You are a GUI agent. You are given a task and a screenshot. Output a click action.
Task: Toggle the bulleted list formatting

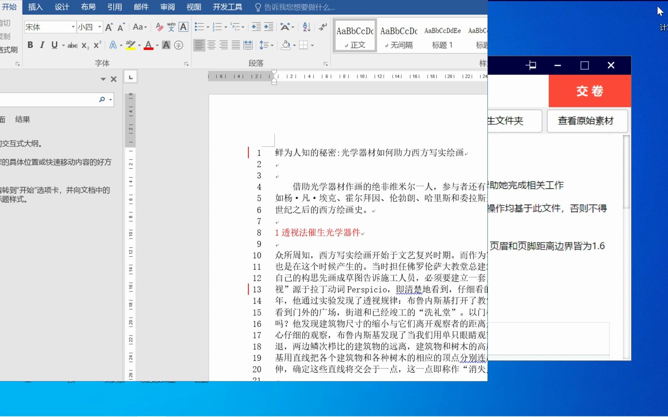(199, 27)
